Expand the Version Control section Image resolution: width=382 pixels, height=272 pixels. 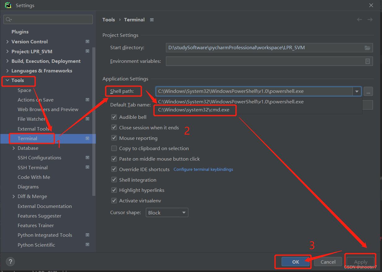click(7, 41)
